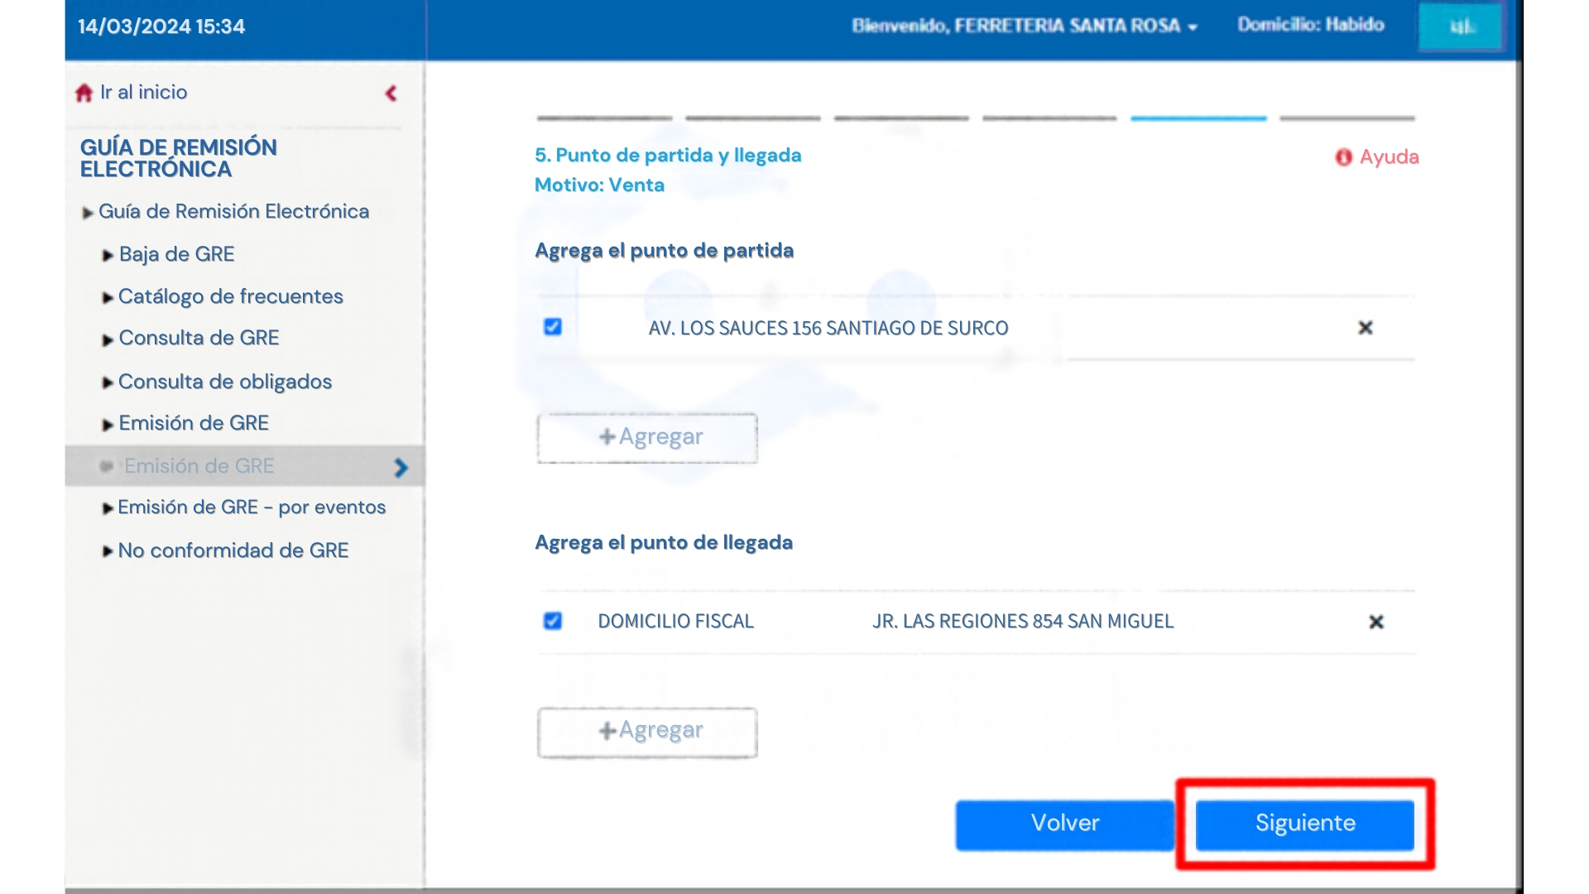Open Consulta de GRE menu item
1589x894 pixels.
(x=199, y=338)
